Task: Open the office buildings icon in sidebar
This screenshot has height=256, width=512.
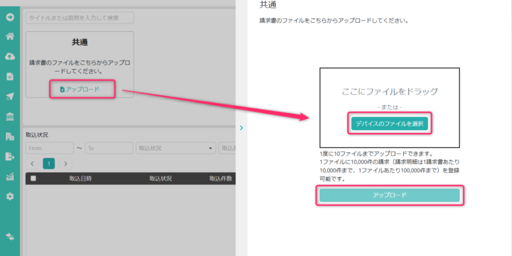Action: pos(10,137)
